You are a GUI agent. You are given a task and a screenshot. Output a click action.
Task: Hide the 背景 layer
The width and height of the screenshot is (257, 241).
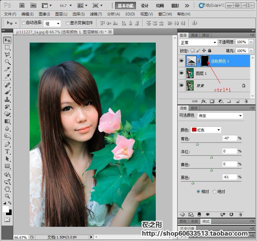181,85
